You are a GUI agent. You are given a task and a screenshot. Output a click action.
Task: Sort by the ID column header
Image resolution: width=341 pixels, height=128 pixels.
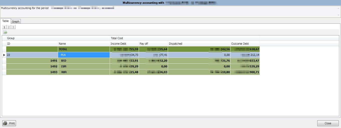[x=32, y=44]
